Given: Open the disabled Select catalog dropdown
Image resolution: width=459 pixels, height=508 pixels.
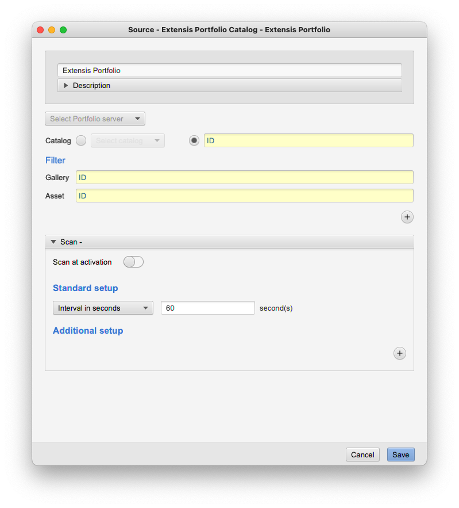Looking at the screenshot, I should tap(128, 140).
